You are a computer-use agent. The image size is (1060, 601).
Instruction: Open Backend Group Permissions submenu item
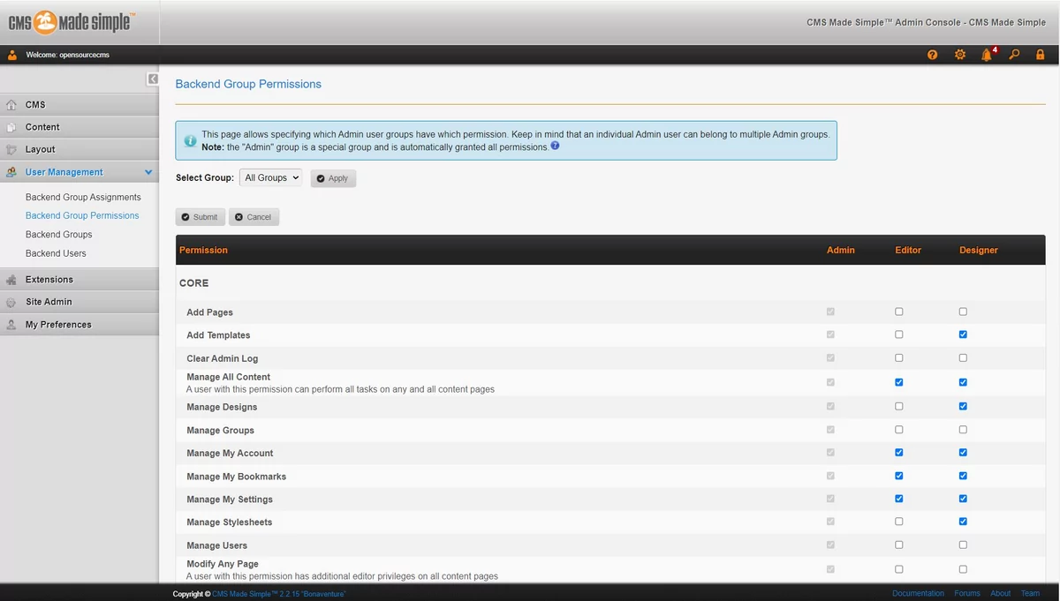[x=82, y=215]
